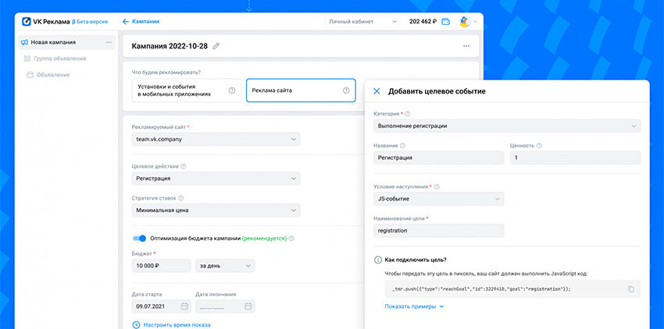Edit campaign name with pencil icon

click(x=216, y=46)
